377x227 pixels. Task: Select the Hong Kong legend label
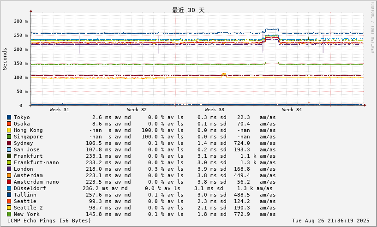pyautogui.click(x=28, y=130)
